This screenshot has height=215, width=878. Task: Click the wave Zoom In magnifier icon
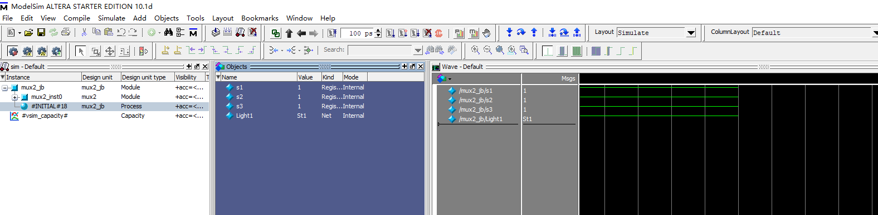(x=475, y=50)
